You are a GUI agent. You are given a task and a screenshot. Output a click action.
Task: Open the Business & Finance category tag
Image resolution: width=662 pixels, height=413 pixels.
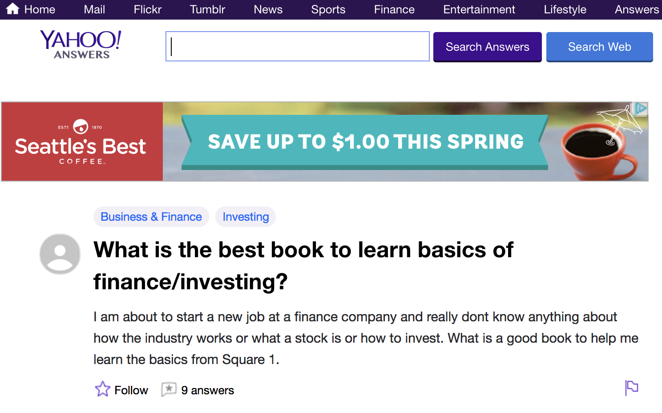[x=151, y=217]
